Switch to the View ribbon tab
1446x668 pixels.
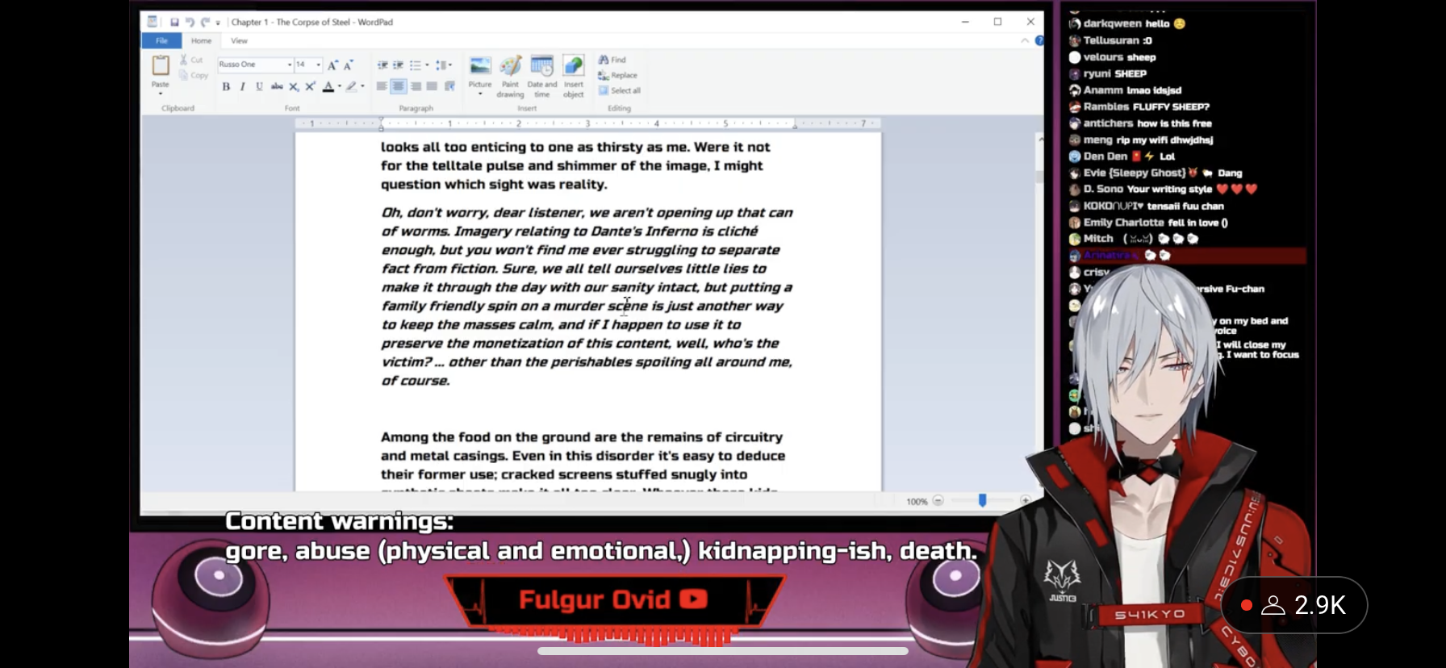click(x=239, y=40)
